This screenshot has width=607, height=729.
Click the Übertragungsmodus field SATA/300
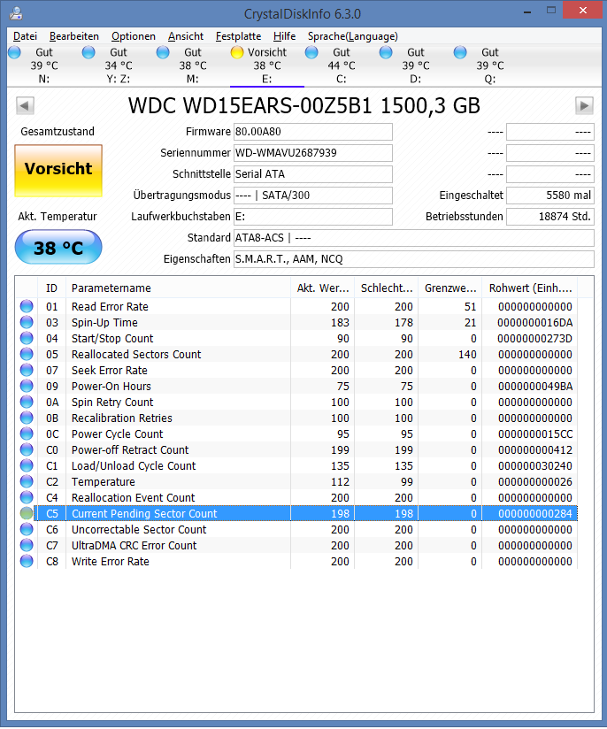313,196
